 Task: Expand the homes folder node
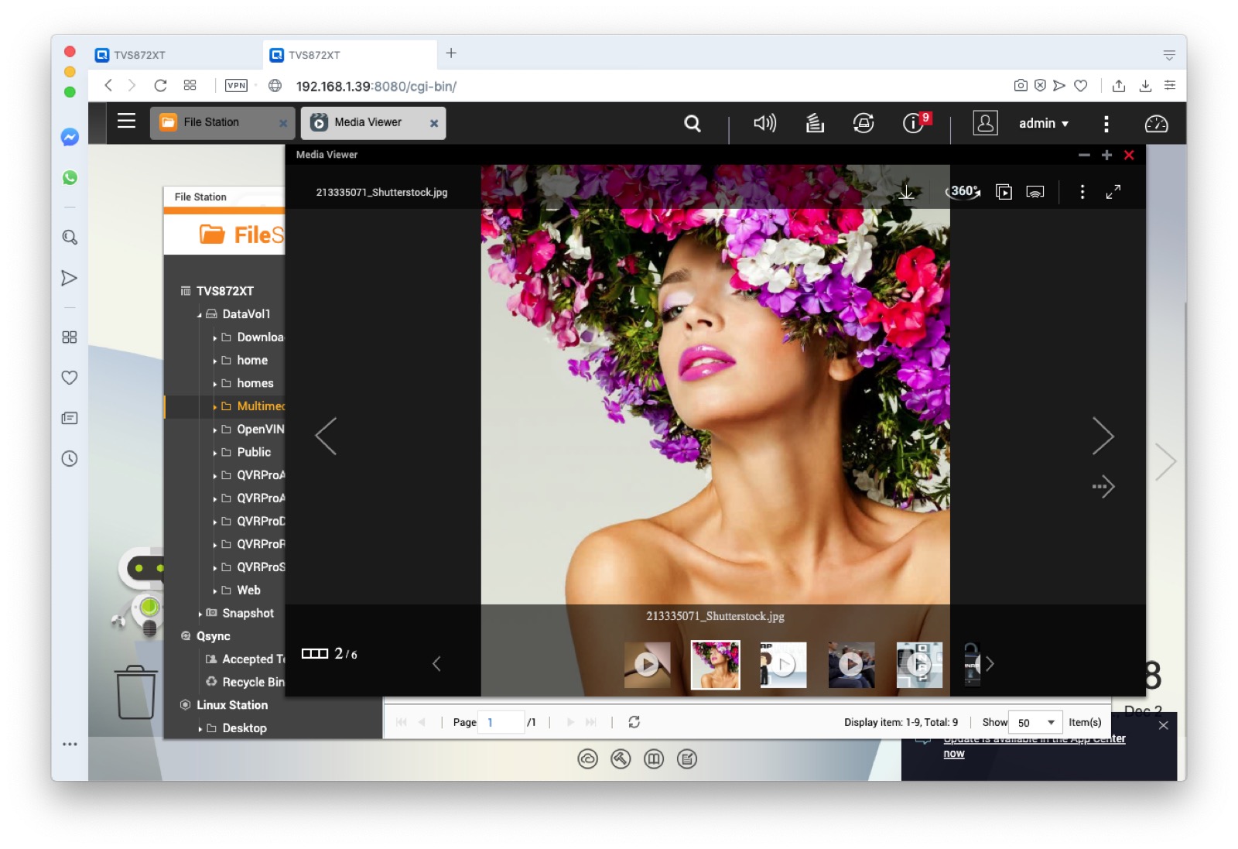[215, 384]
